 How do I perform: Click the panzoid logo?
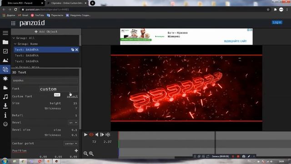click(32, 23)
